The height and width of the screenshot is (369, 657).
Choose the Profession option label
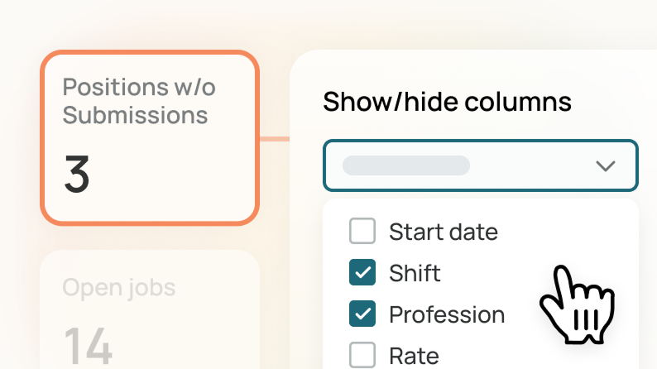(x=447, y=314)
